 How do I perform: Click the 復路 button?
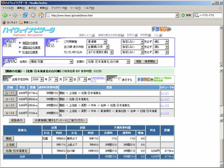138,61
